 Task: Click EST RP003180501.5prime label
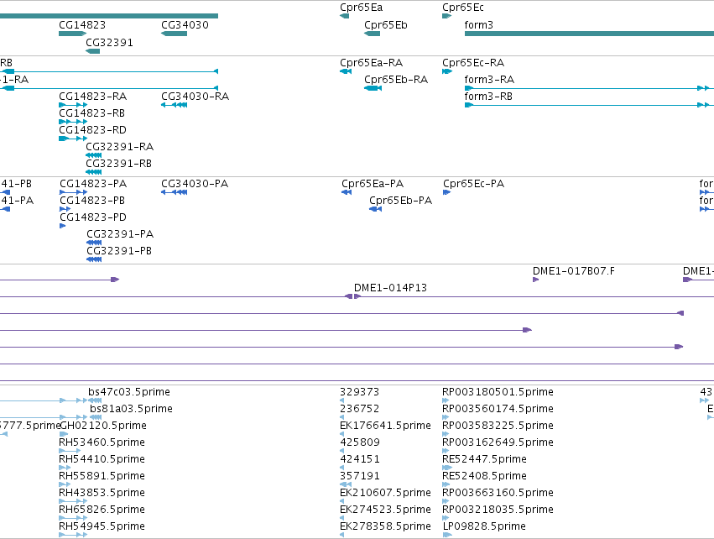[498, 392]
